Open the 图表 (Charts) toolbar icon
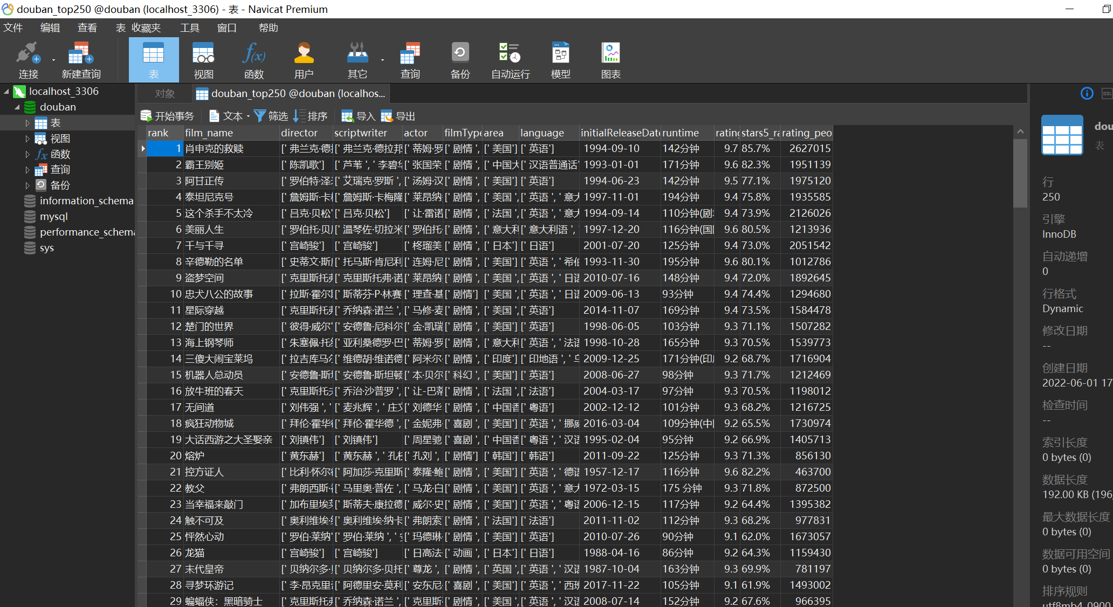The width and height of the screenshot is (1113, 607). pos(610,60)
